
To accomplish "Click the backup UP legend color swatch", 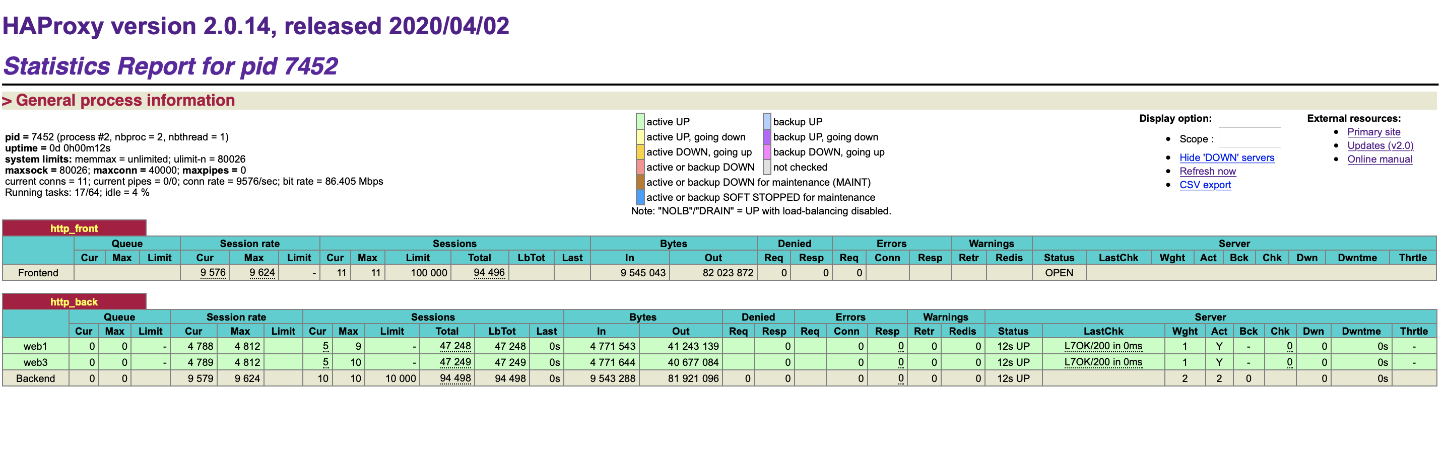I will point(766,122).
